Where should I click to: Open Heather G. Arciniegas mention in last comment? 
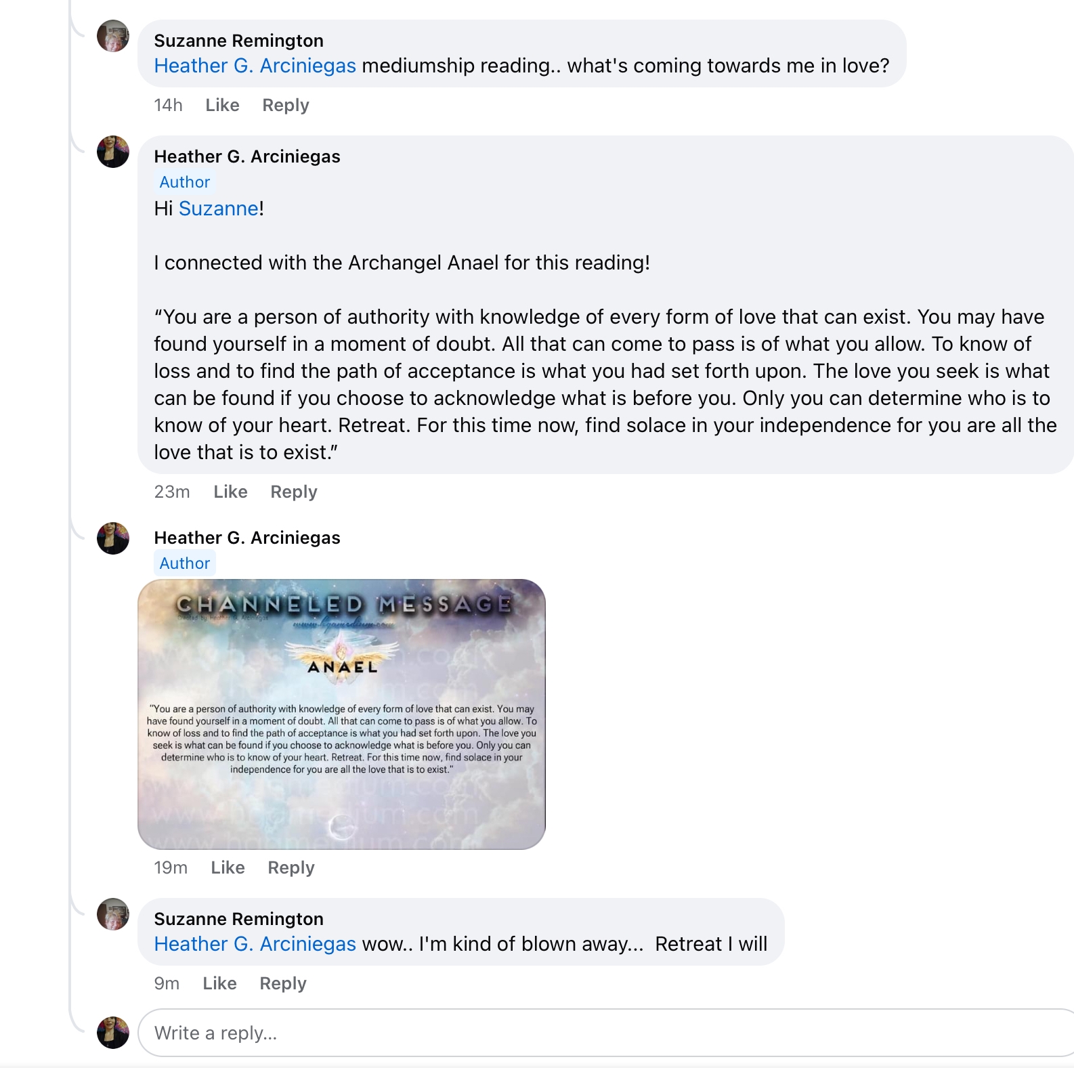[x=255, y=944]
